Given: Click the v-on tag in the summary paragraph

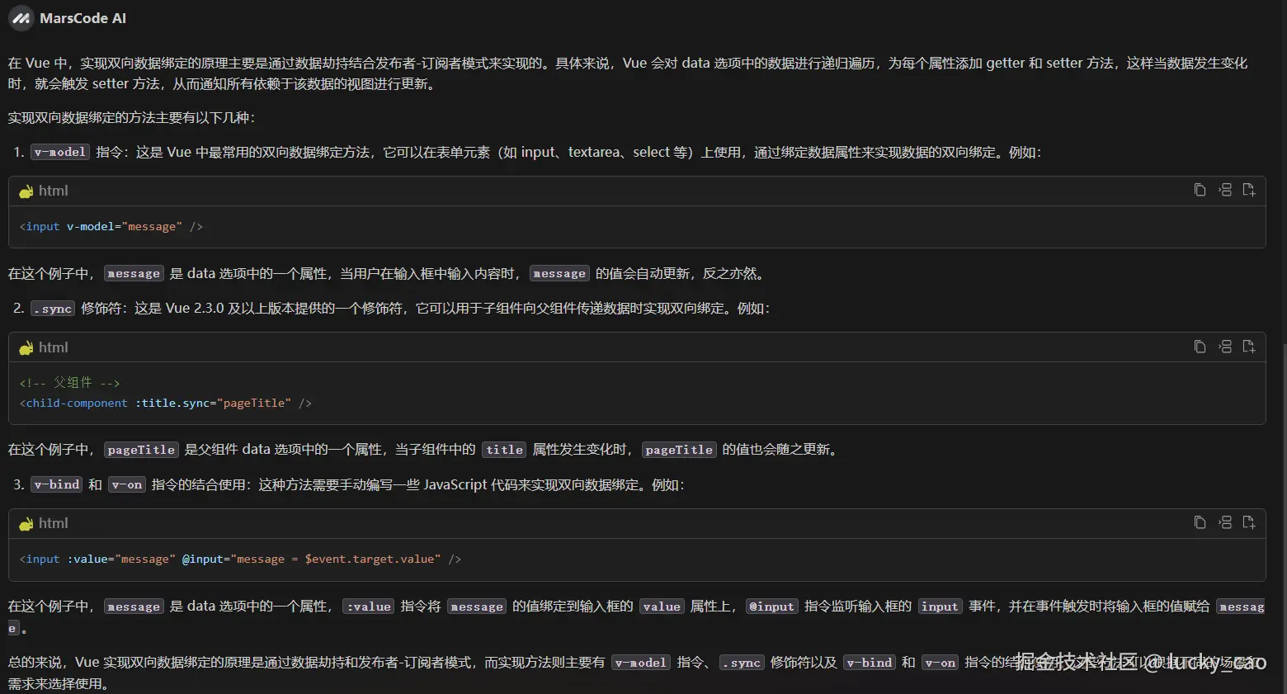Looking at the screenshot, I should tap(940, 662).
